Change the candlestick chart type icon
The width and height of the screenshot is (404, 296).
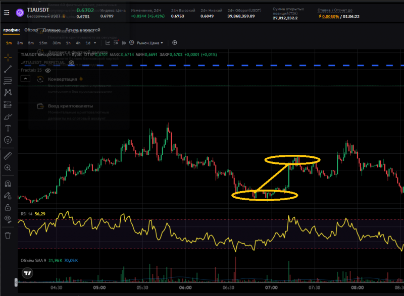coord(124,43)
